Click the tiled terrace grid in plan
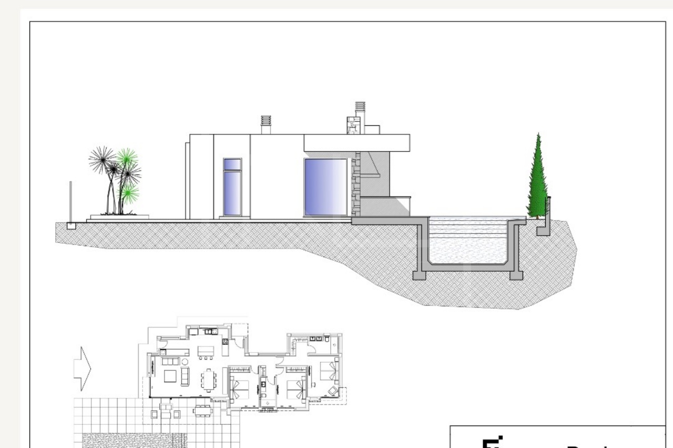673x448 pixels. tap(105, 415)
